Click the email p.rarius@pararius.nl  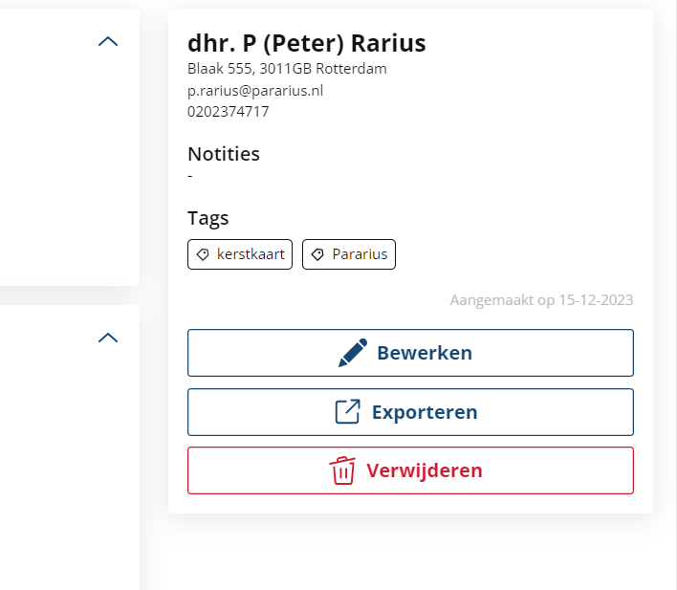tap(255, 91)
